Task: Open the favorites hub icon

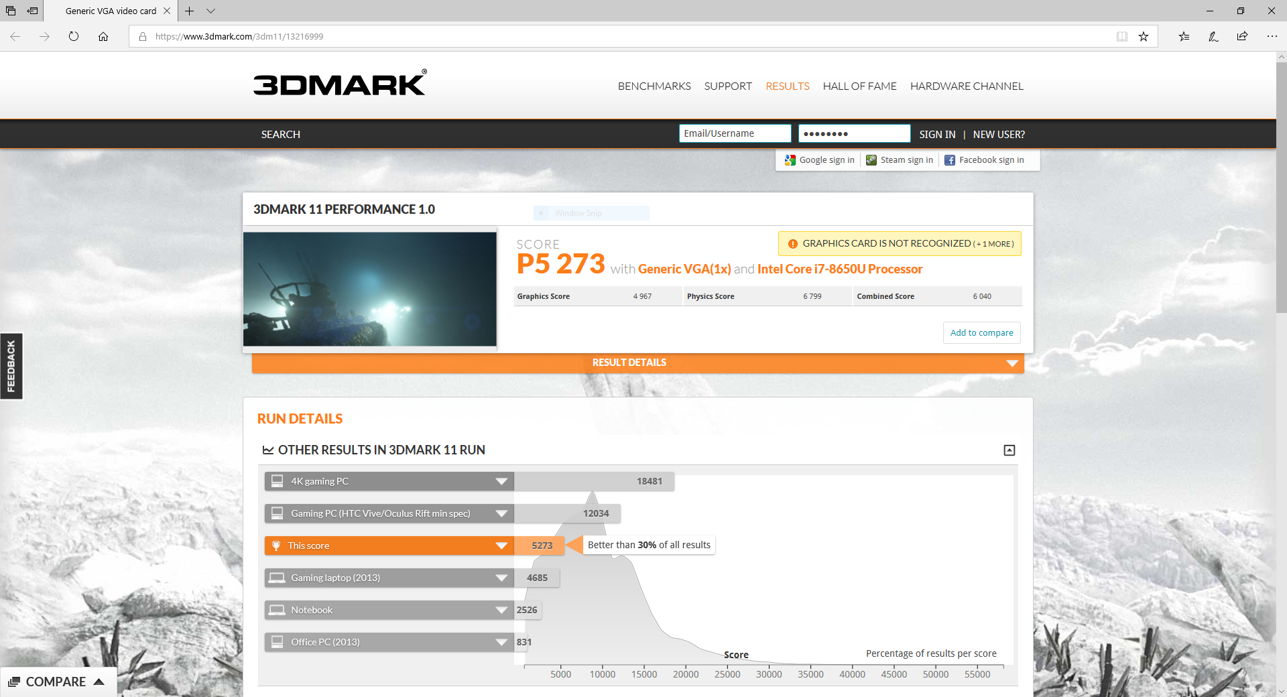Action: [x=1184, y=36]
